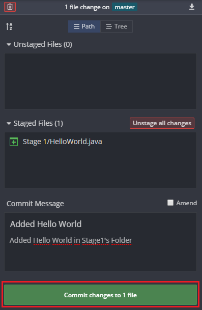Image resolution: width=202 pixels, height=310 pixels.
Task: Click the stash download arrow icon
Action: coord(192,7)
